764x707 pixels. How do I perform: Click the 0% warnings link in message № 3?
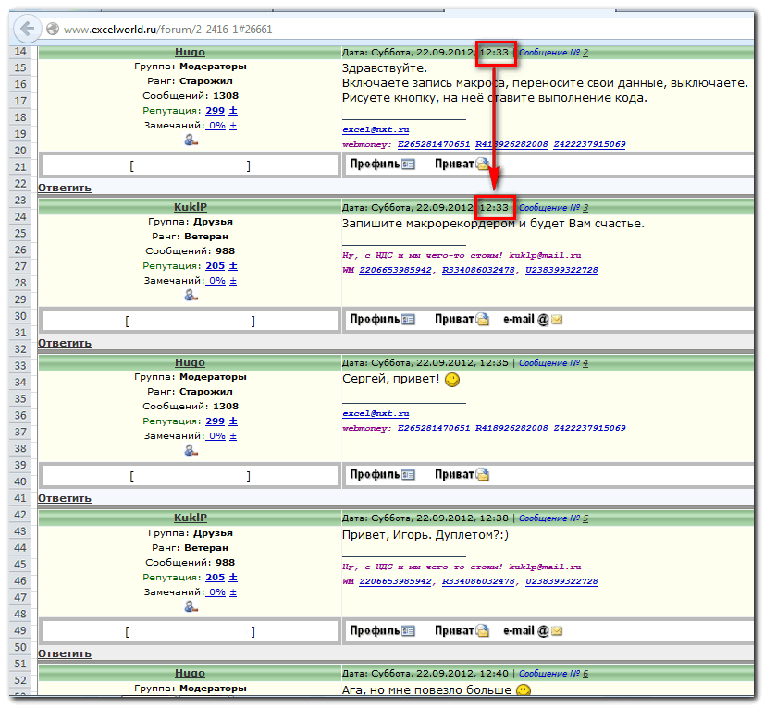tap(216, 281)
